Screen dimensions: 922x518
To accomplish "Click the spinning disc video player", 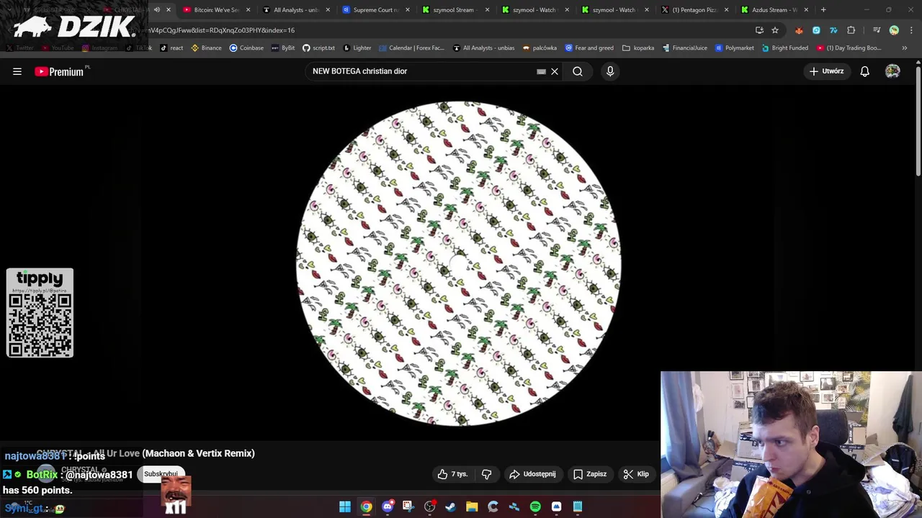I will point(459,263).
